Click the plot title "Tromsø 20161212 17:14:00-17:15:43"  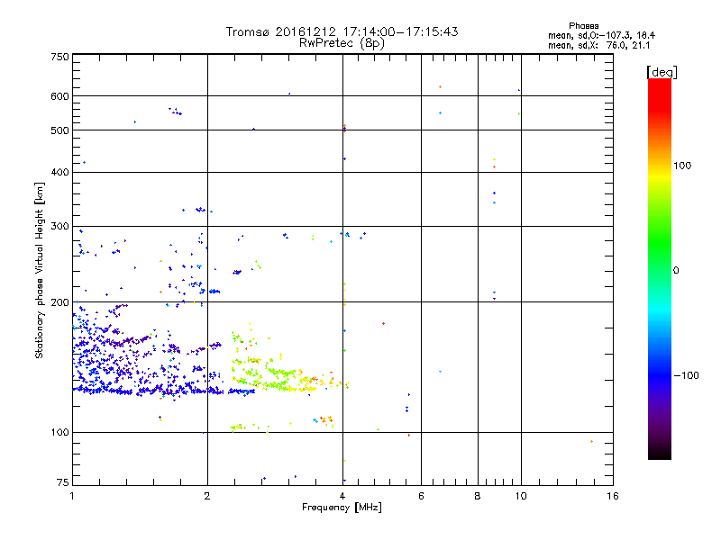pyautogui.click(x=342, y=31)
